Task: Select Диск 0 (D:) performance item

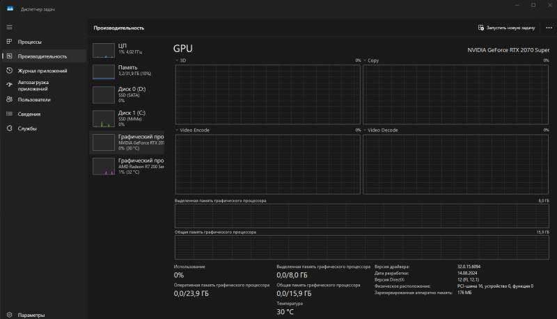Action: pos(127,95)
